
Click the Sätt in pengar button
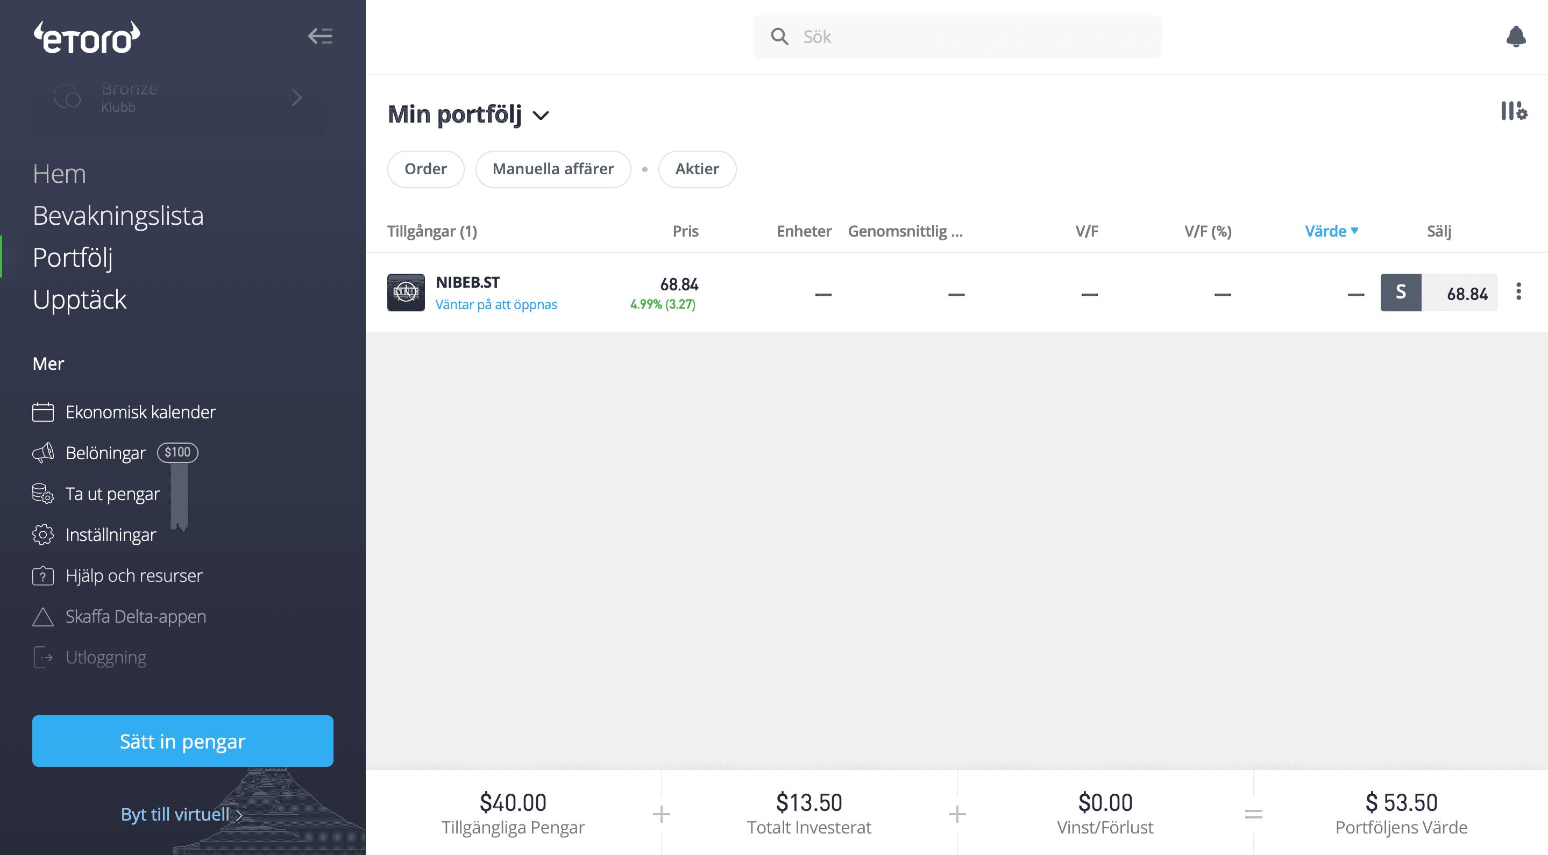183,741
